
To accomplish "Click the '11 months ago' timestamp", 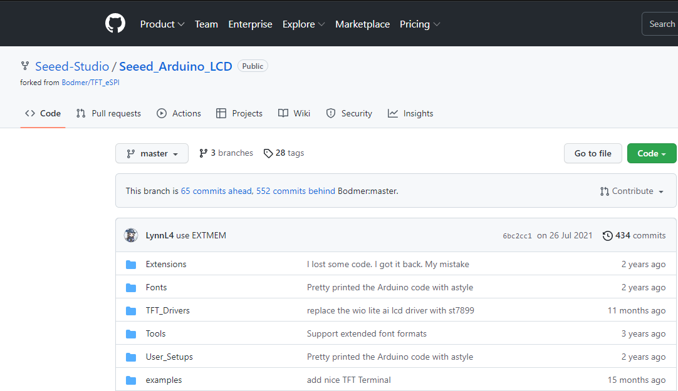I will tap(637, 311).
